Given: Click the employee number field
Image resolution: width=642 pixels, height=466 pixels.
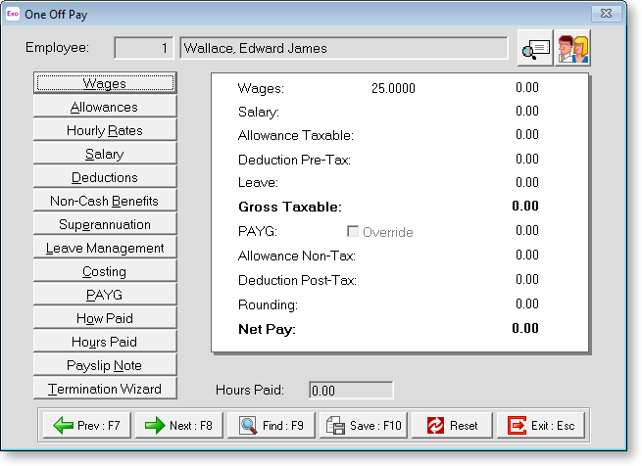Looking at the screenshot, I should click(144, 48).
